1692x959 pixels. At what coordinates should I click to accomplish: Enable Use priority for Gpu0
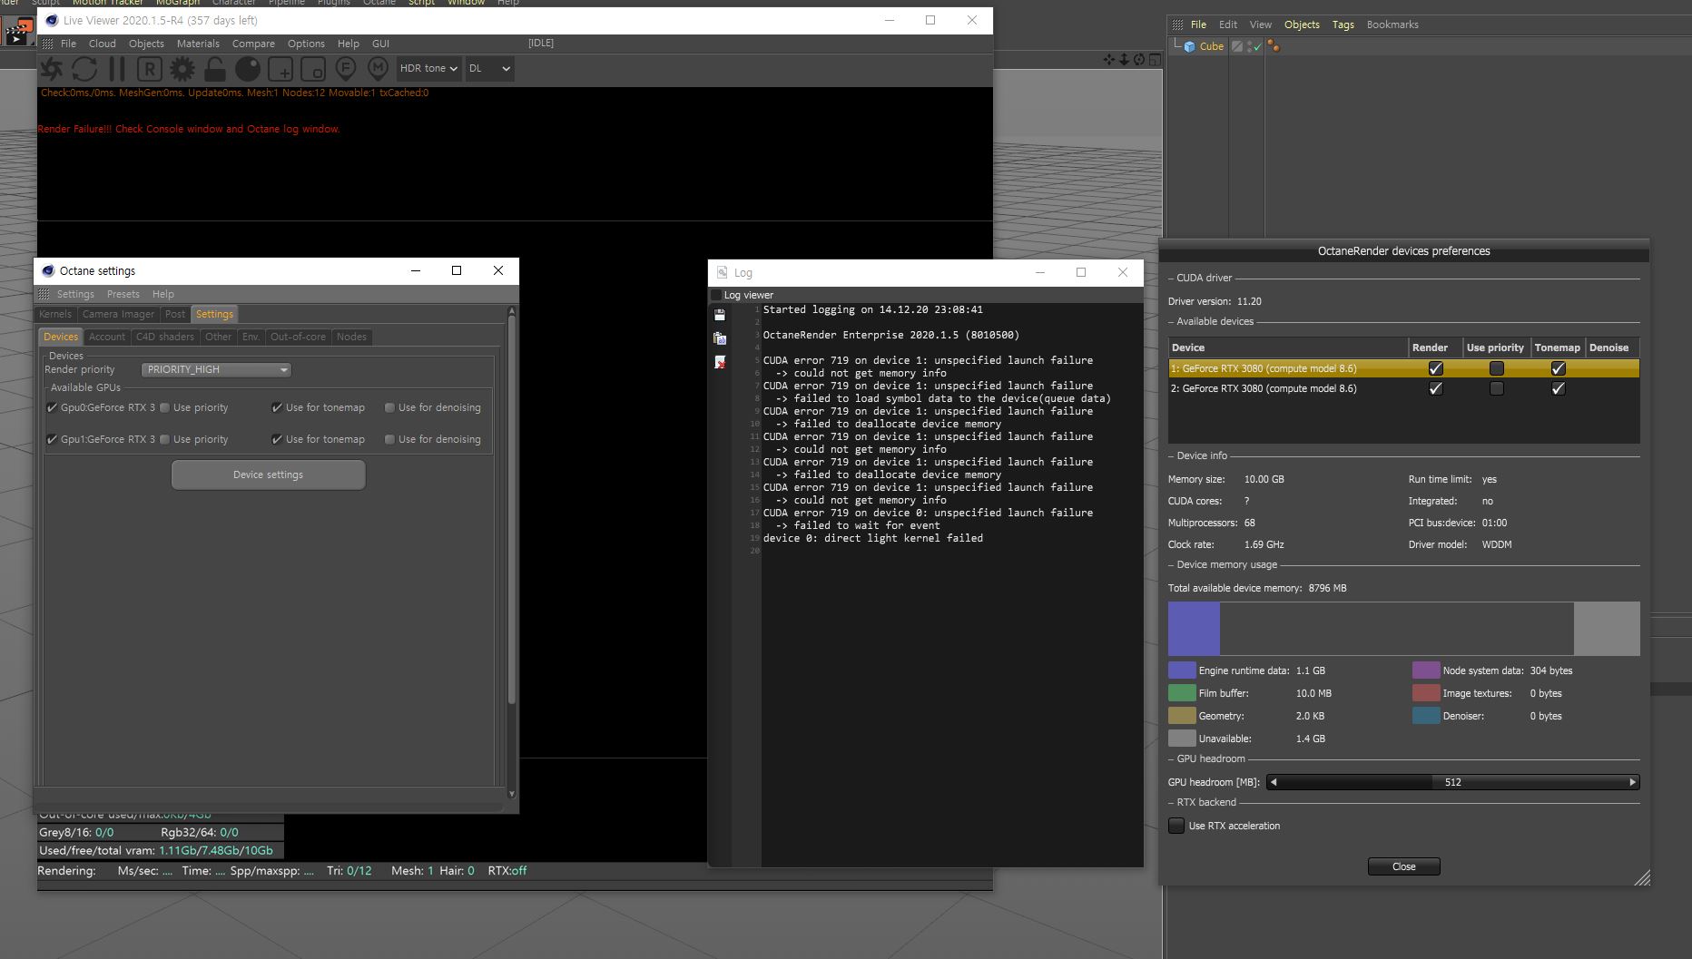pyautogui.click(x=164, y=407)
